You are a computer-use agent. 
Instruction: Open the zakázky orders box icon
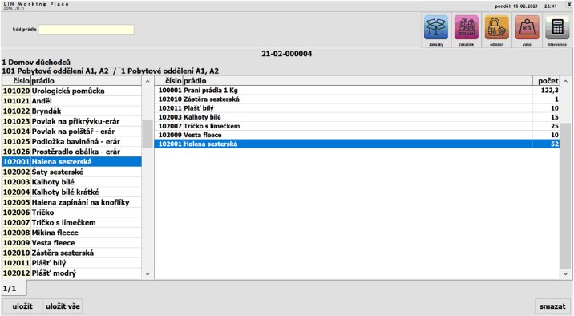click(435, 27)
